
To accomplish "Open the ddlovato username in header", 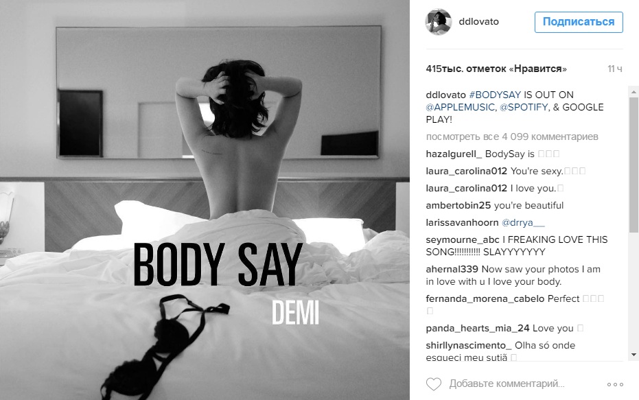I will click(478, 21).
